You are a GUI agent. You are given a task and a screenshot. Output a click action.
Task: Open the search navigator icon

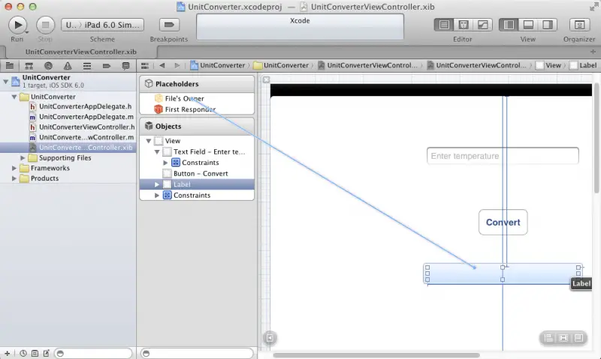48,67
